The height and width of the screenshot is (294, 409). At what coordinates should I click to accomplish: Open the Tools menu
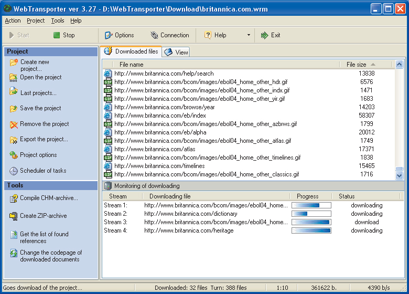[57, 20]
